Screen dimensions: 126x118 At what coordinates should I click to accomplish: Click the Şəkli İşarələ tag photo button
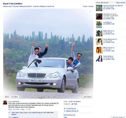click(88, 97)
